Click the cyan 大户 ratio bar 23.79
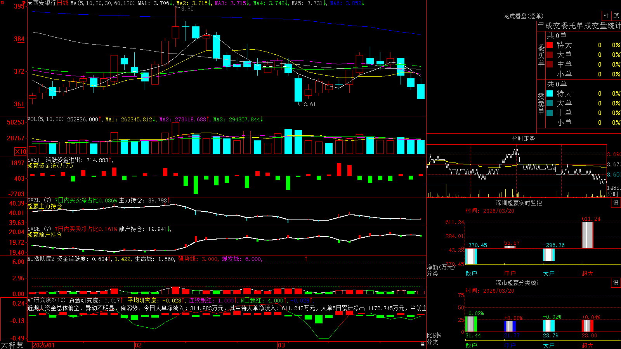621x349 pixels. pos(549,326)
